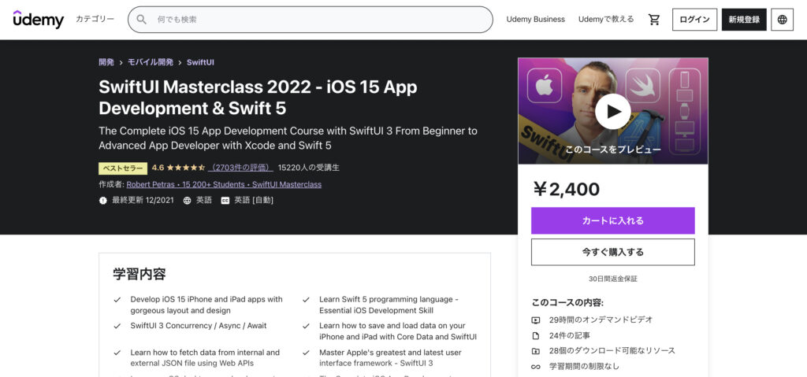Click the search magnifier icon
The width and height of the screenshot is (807, 377).
tap(142, 20)
